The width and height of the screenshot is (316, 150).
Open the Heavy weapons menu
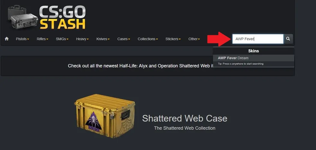(x=82, y=39)
